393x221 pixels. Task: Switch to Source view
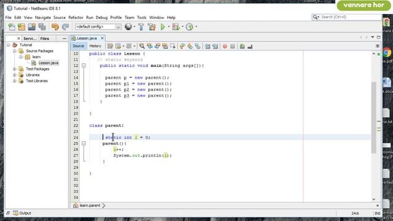click(x=78, y=46)
